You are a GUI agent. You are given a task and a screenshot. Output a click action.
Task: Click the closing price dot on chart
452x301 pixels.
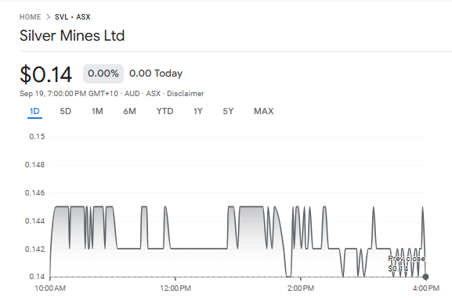click(x=425, y=277)
